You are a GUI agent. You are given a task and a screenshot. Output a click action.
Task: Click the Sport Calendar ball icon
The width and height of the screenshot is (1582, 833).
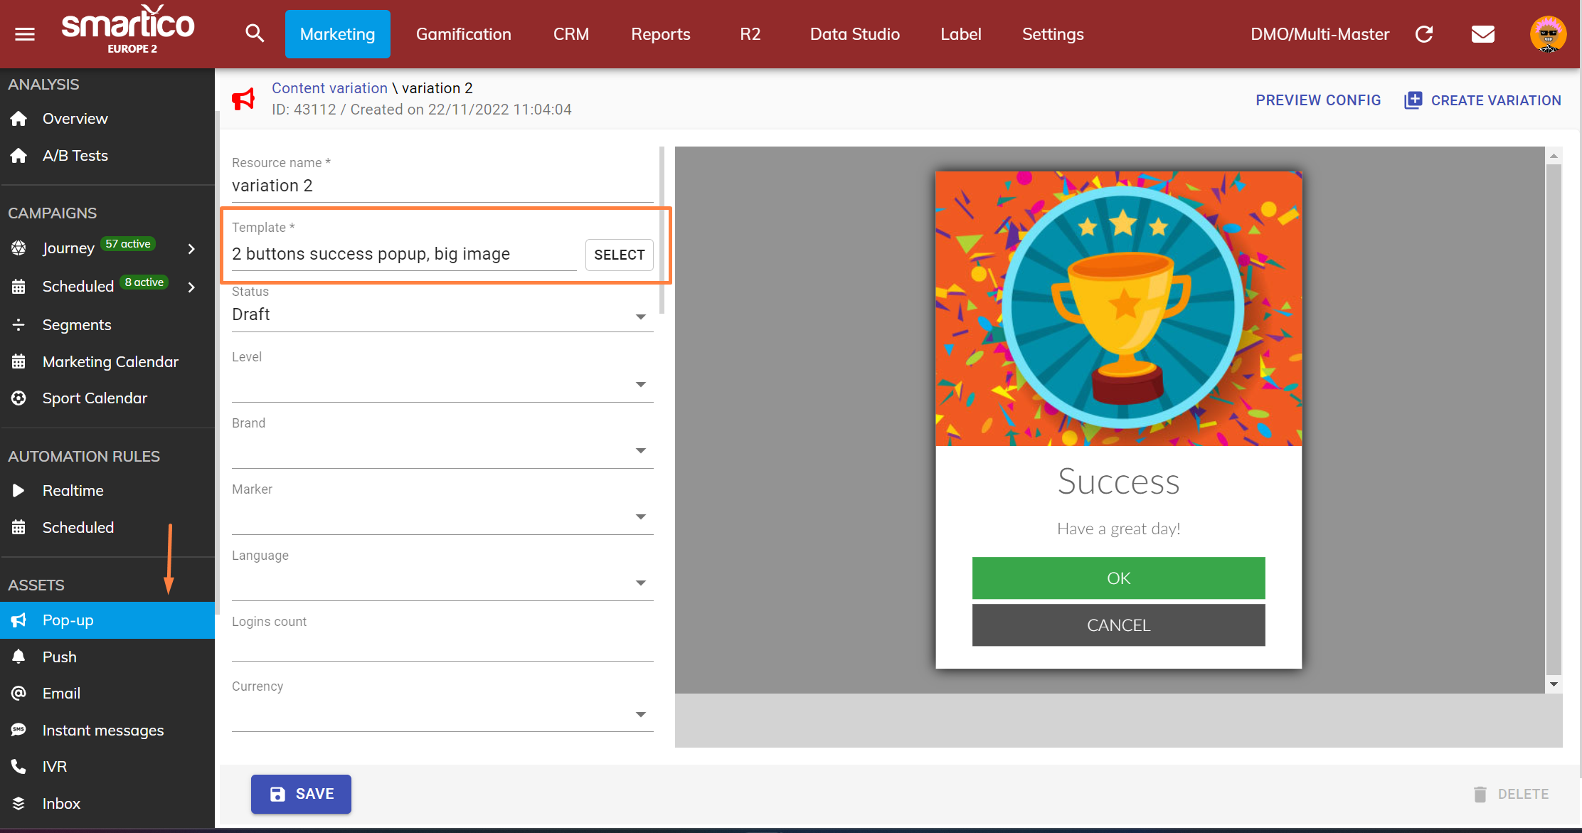[x=19, y=398]
